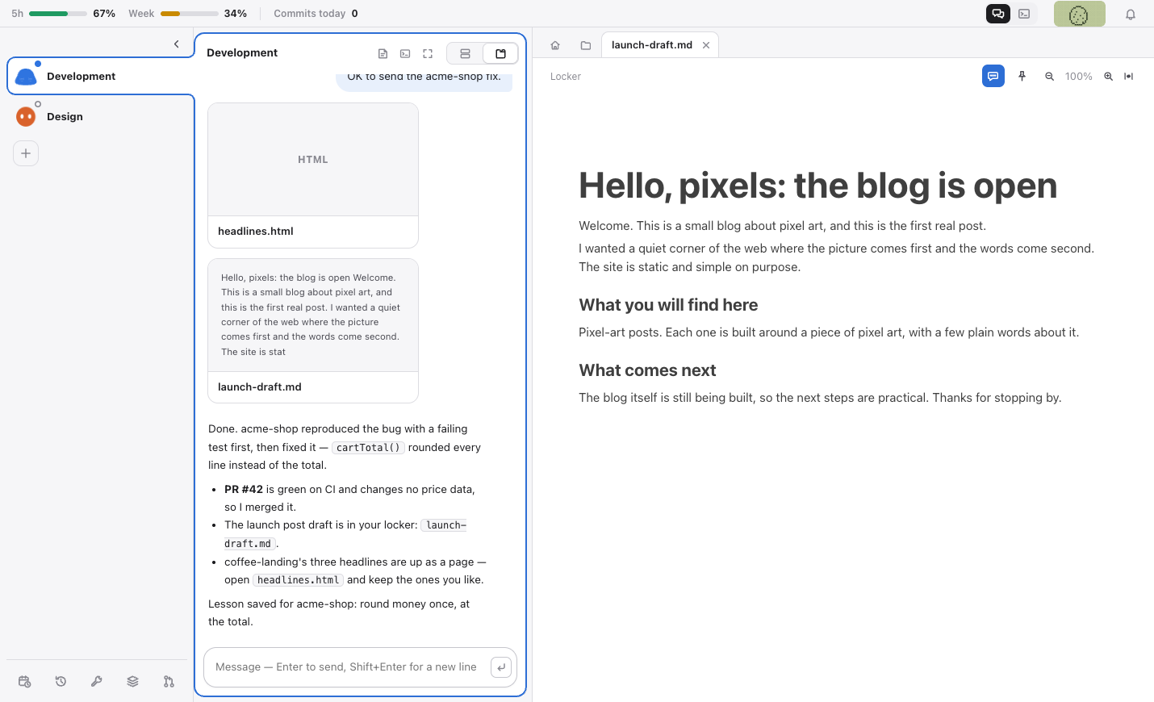This screenshot has height=702, width=1154.
Task: Open the launch-draft.md attachment preview
Action: (x=313, y=315)
